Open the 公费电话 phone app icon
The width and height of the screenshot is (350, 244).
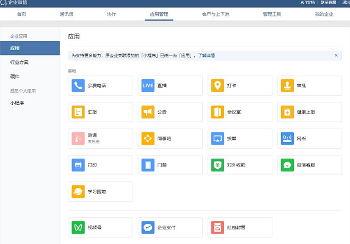78,85
